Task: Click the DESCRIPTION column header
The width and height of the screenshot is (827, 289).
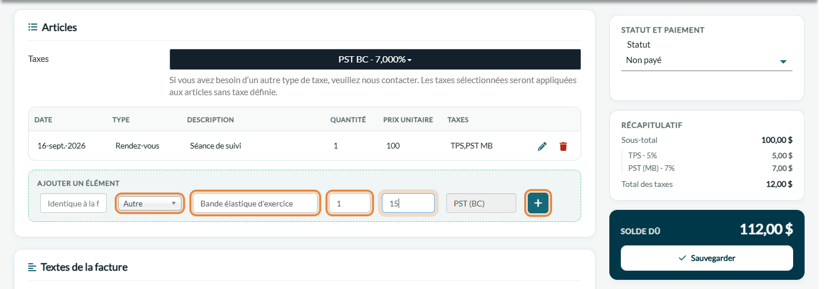Action: 210,120
